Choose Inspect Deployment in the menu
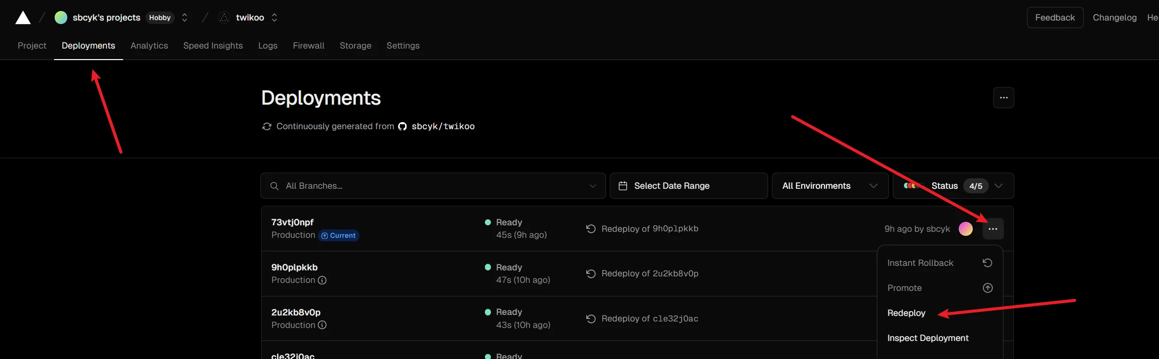The image size is (1159, 359). point(928,338)
